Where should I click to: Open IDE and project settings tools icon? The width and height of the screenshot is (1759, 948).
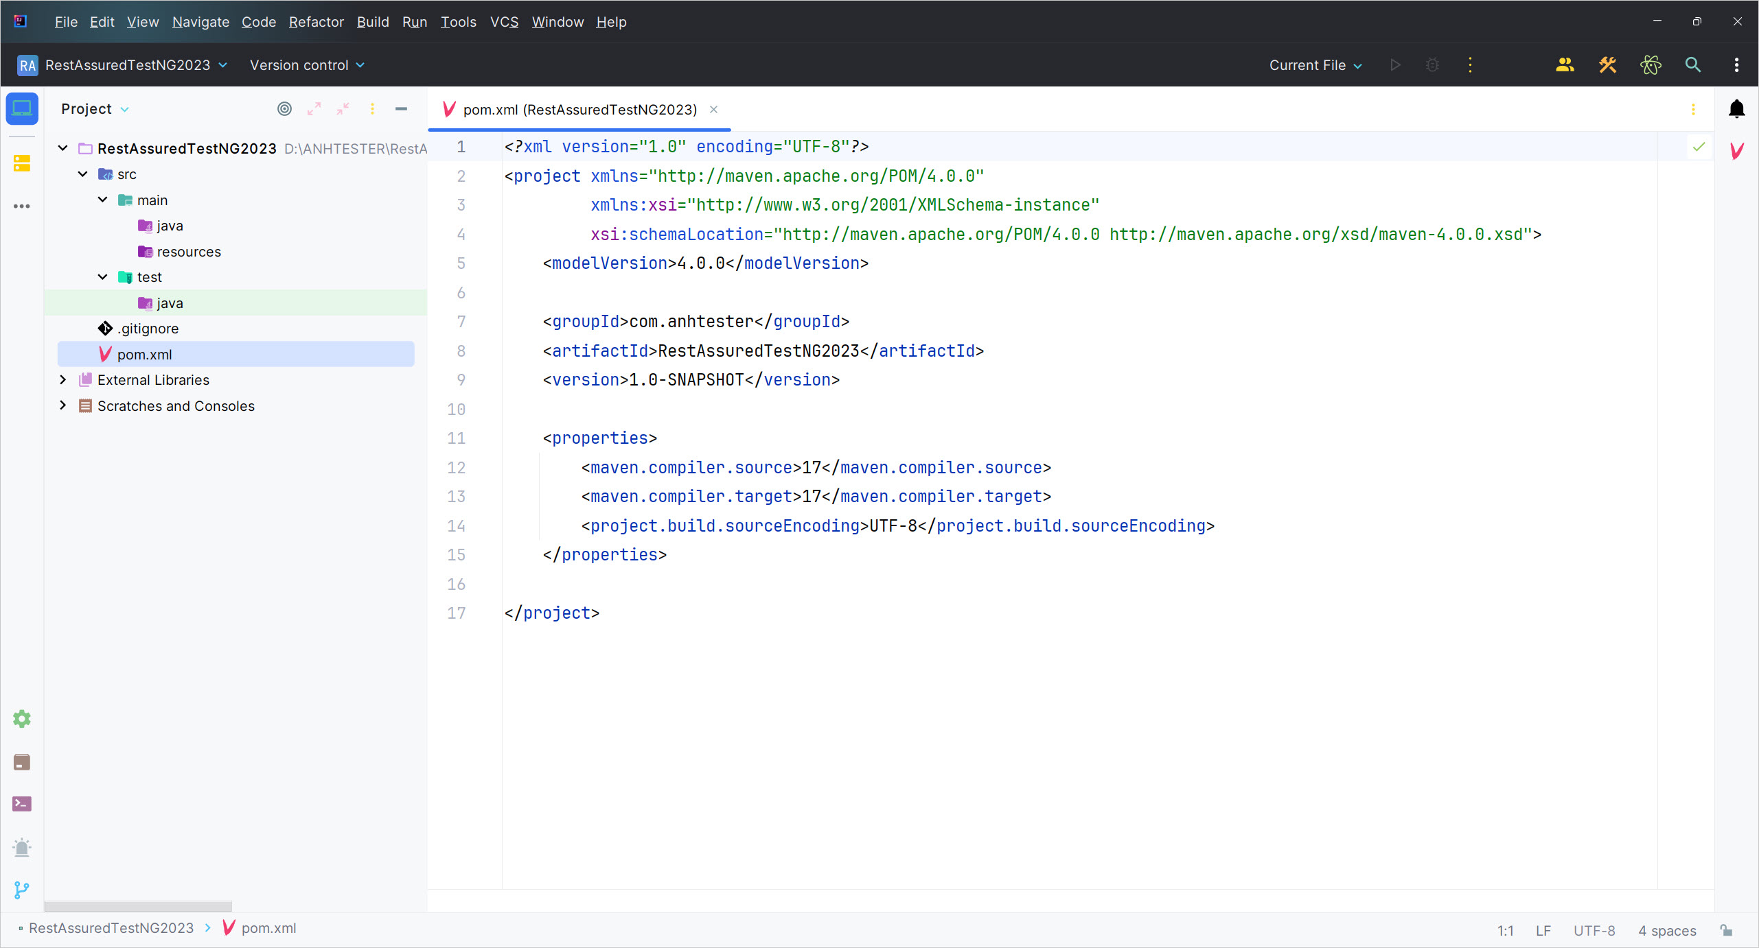point(1608,65)
